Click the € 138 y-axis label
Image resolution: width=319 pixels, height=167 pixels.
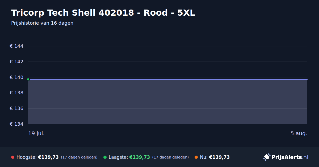point(16,93)
